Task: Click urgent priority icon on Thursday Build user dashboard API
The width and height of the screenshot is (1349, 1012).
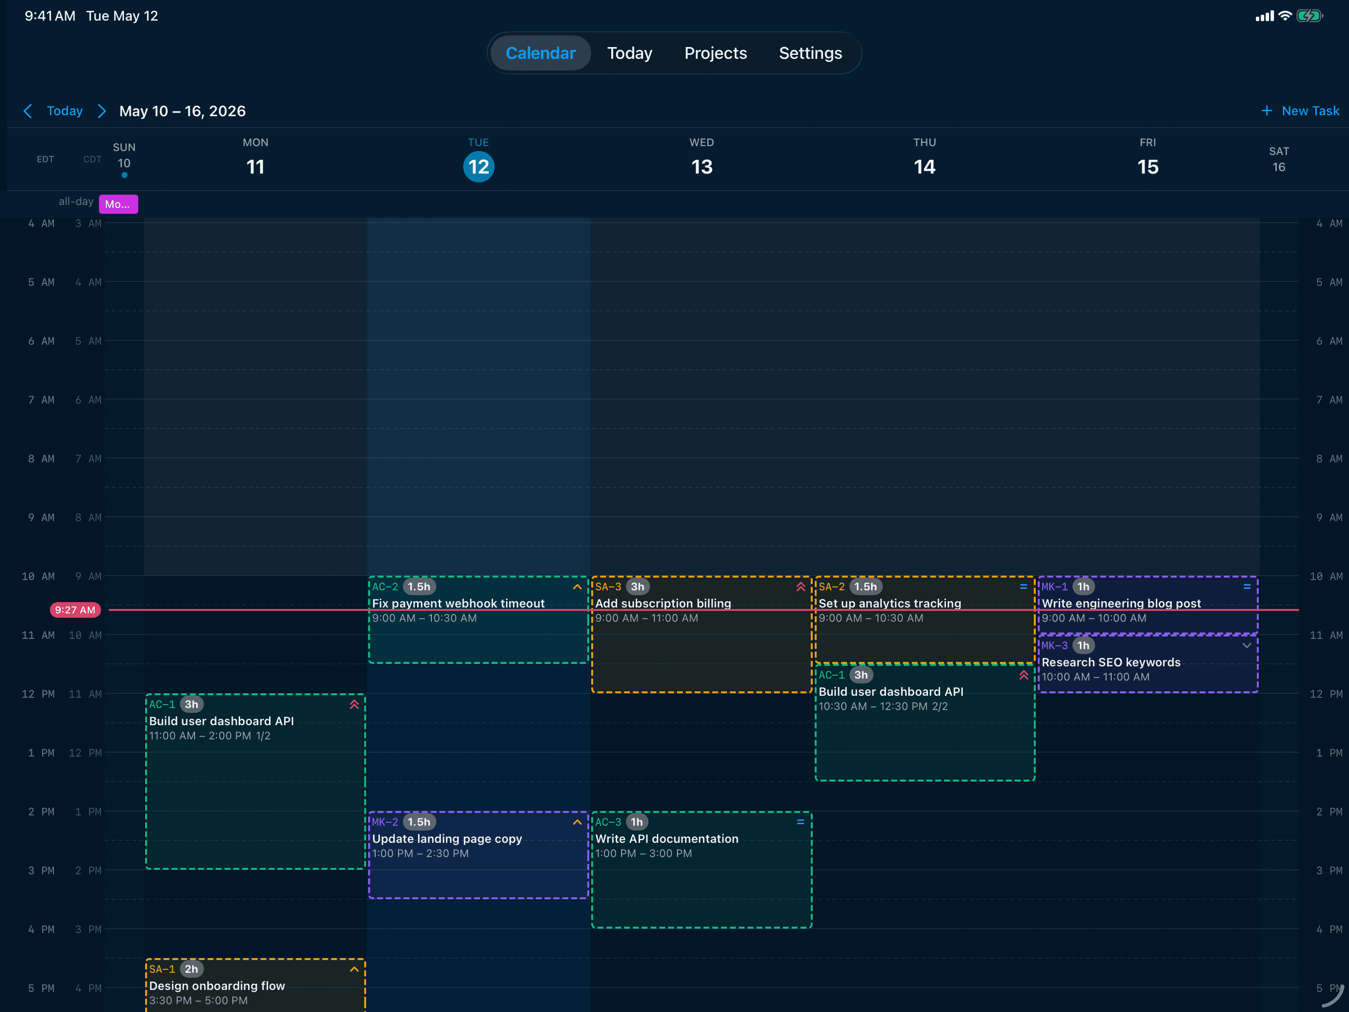Action: coord(1024,675)
